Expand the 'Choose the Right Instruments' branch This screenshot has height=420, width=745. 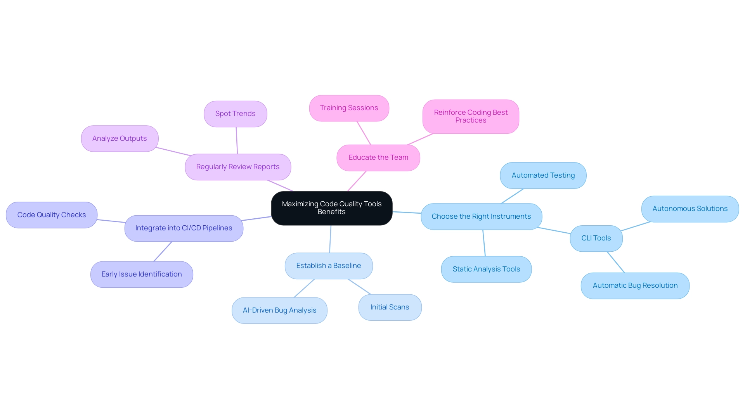(x=481, y=216)
